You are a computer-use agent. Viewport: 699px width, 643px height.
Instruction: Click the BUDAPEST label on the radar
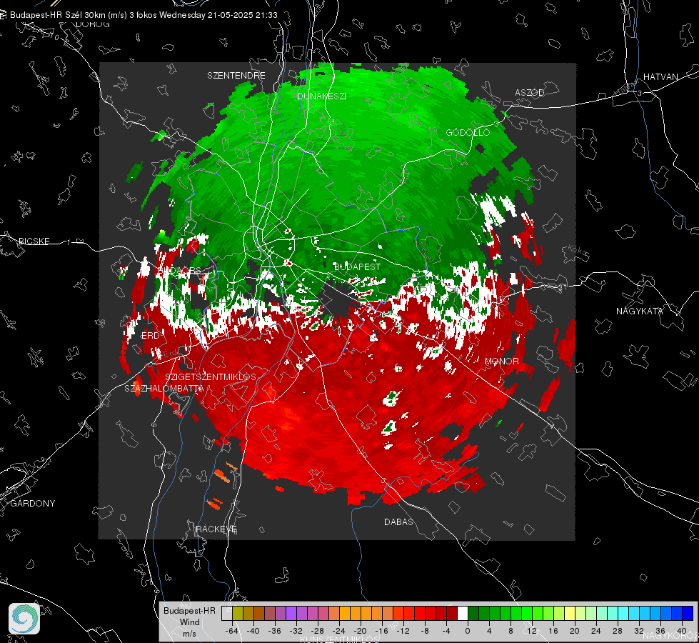coord(357,266)
